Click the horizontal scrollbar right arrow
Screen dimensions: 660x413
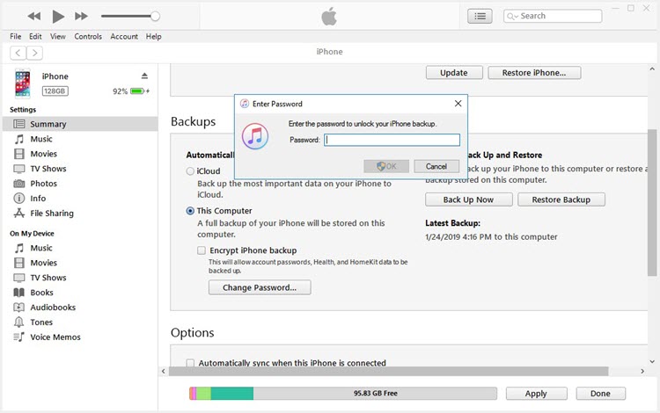642,371
